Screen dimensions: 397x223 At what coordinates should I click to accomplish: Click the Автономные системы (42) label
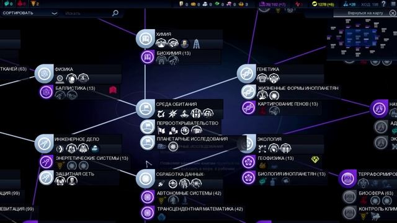point(189,193)
